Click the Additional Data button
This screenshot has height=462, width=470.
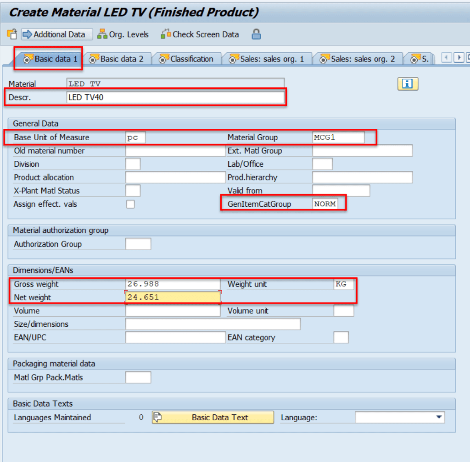pos(57,34)
